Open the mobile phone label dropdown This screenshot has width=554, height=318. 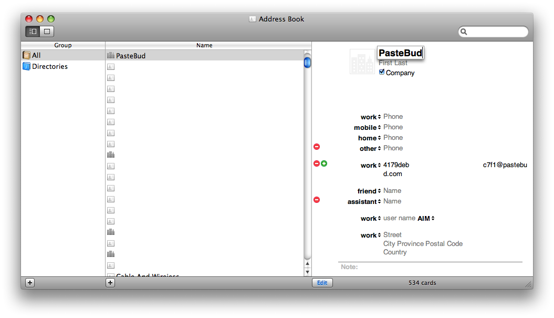(366, 128)
